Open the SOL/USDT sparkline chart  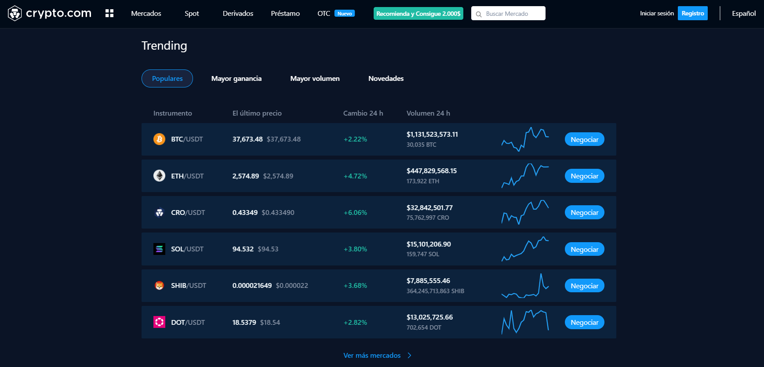(x=525, y=249)
